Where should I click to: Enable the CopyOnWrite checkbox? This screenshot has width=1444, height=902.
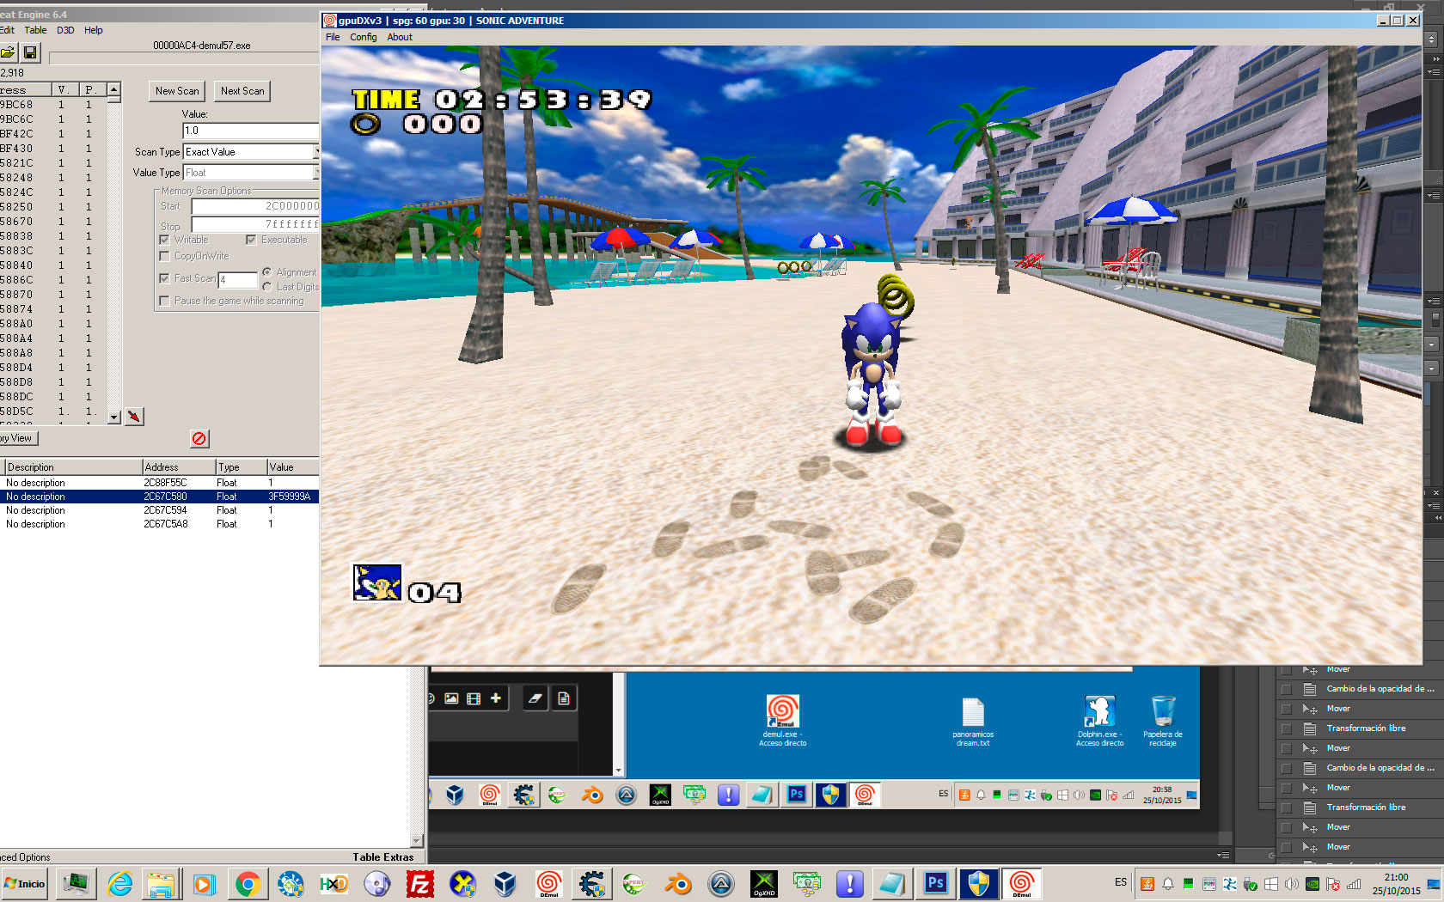164,256
